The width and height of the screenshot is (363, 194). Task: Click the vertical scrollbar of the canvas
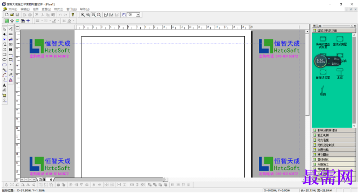pos(307,104)
